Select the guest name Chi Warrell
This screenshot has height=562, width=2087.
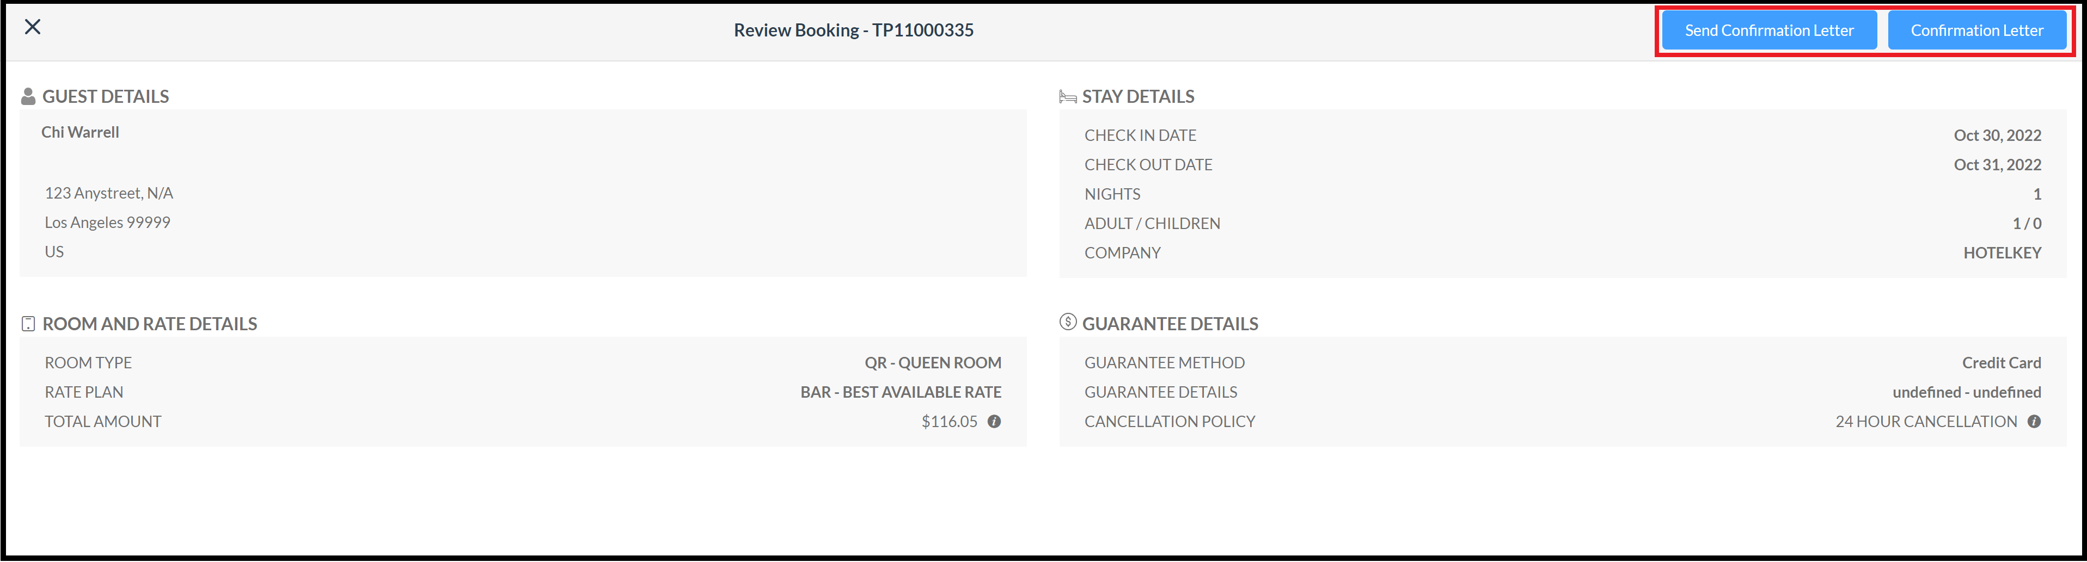(80, 132)
